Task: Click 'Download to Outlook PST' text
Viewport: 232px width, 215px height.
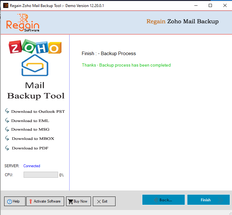Action: (x=38, y=111)
